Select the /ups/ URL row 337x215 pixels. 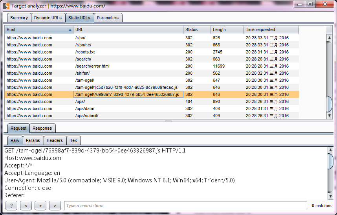(x=152, y=101)
